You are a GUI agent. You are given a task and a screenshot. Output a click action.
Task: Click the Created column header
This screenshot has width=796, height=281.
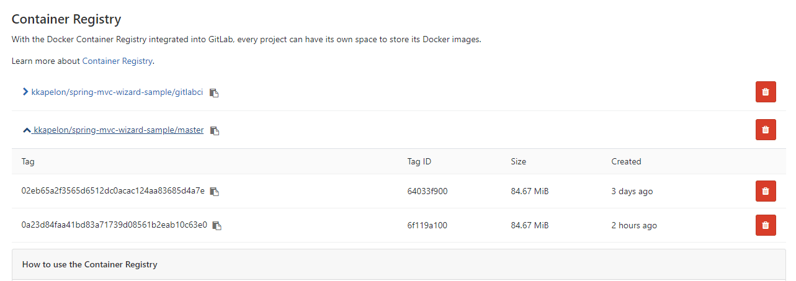(x=626, y=161)
